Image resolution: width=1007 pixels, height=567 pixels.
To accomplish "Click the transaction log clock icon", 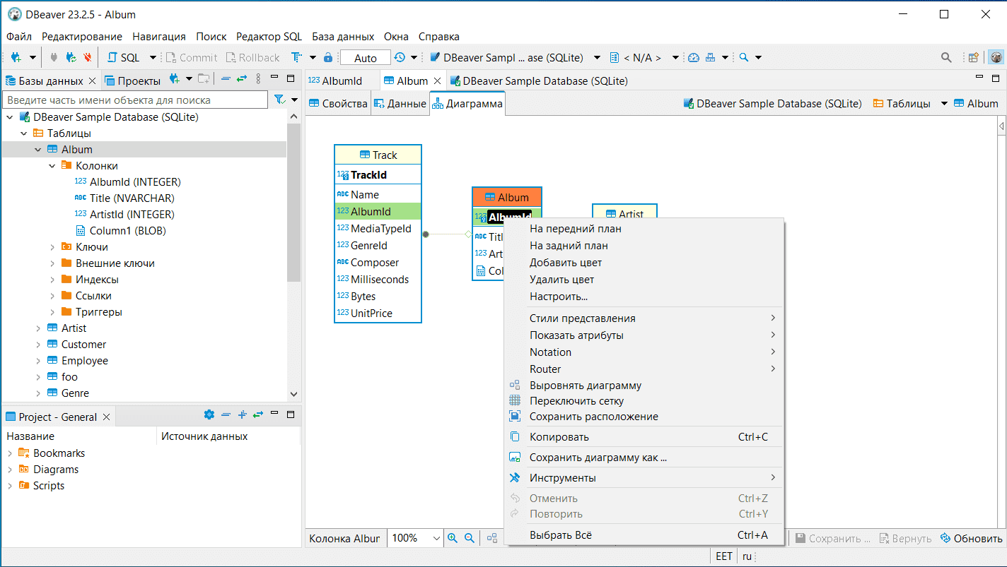I will [400, 58].
